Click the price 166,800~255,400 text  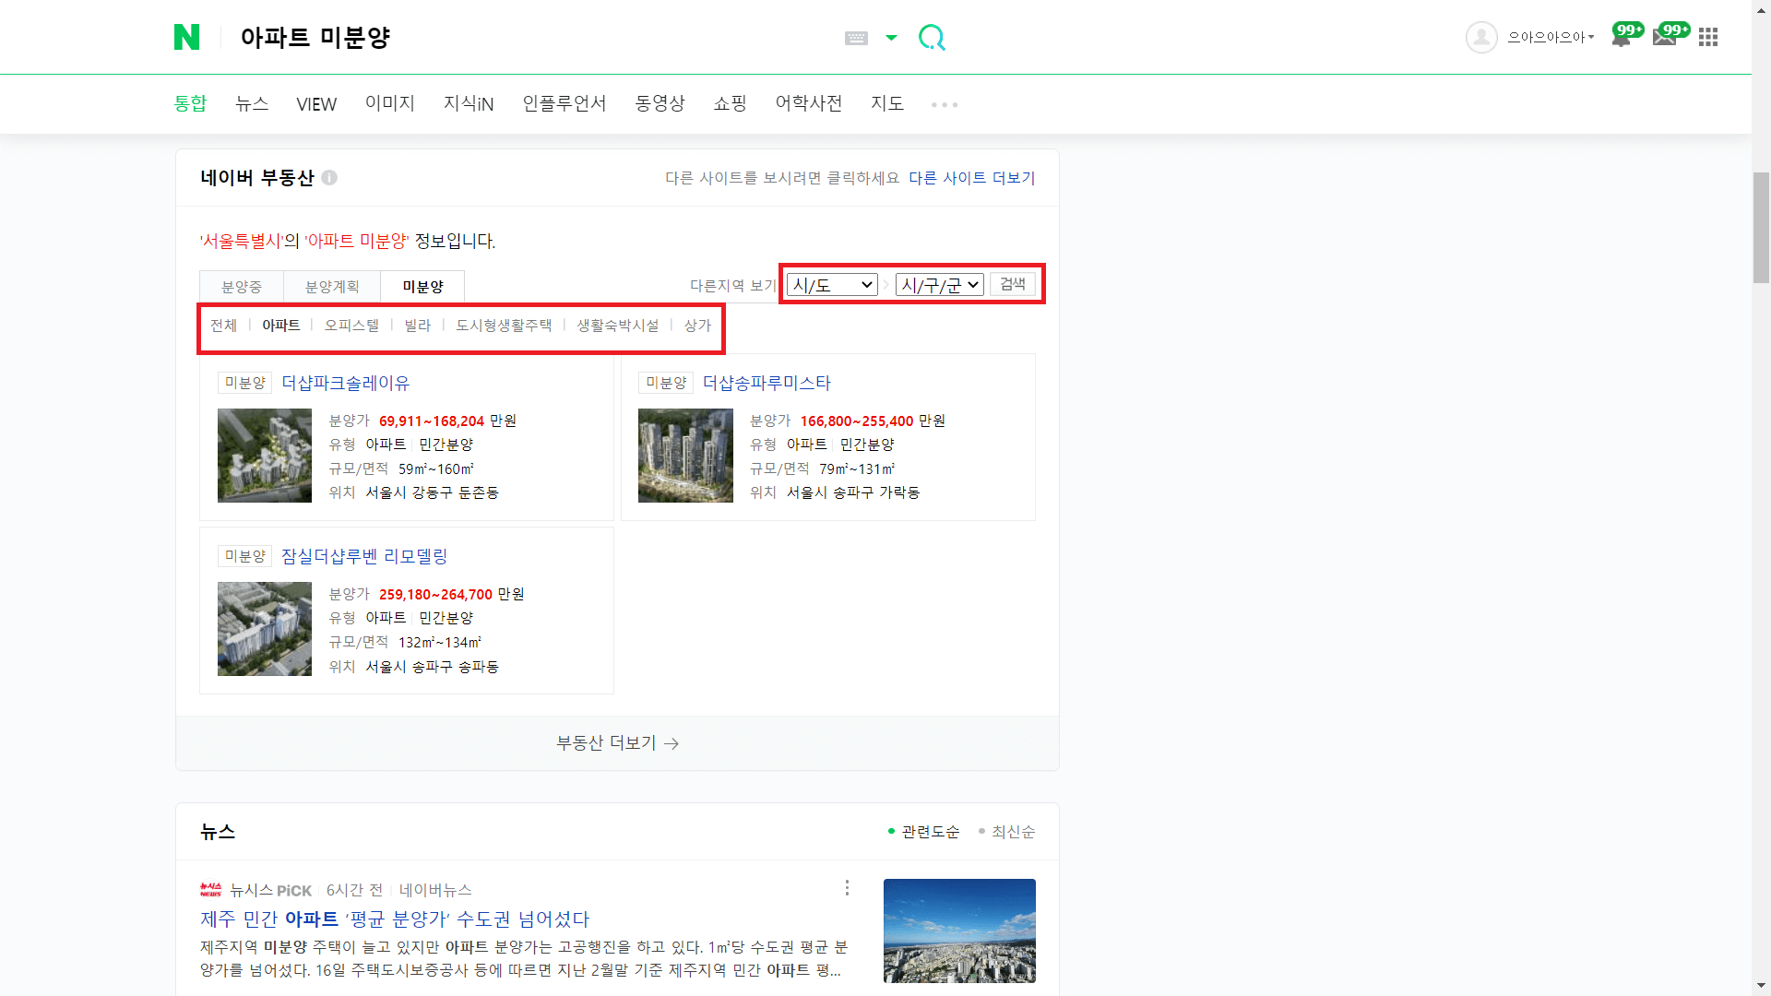tap(857, 421)
